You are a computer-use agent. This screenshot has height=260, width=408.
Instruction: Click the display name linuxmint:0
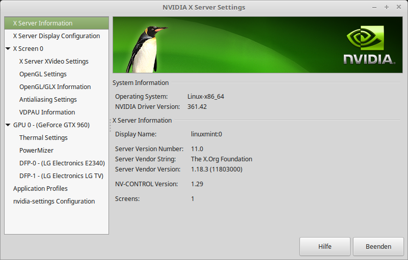[x=206, y=134]
